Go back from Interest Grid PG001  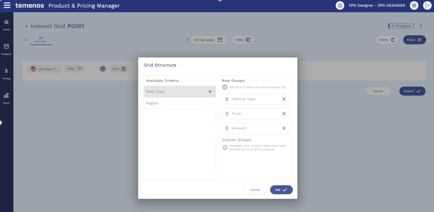26,26
